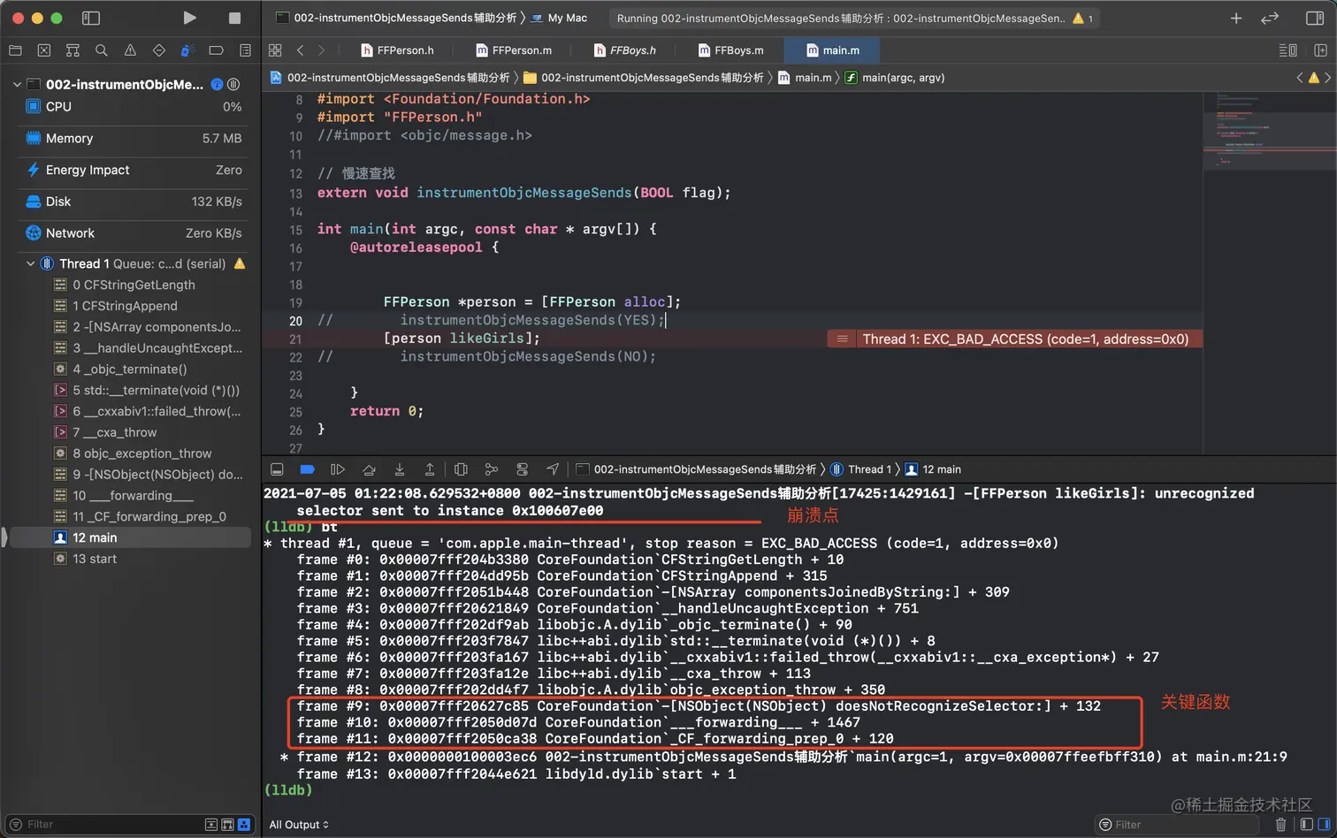The width and height of the screenshot is (1337, 838).
Task: Open the breakpoint navigator
Action: (x=217, y=50)
